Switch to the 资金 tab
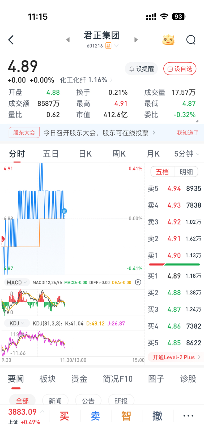The height and width of the screenshot is (443, 204). [79, 379]
